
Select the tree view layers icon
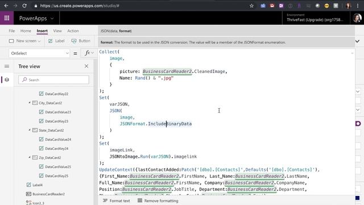pos(7,80)
